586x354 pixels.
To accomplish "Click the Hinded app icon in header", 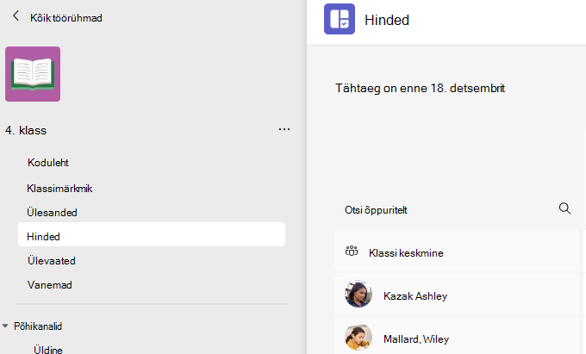I will [x=340, y=19].
